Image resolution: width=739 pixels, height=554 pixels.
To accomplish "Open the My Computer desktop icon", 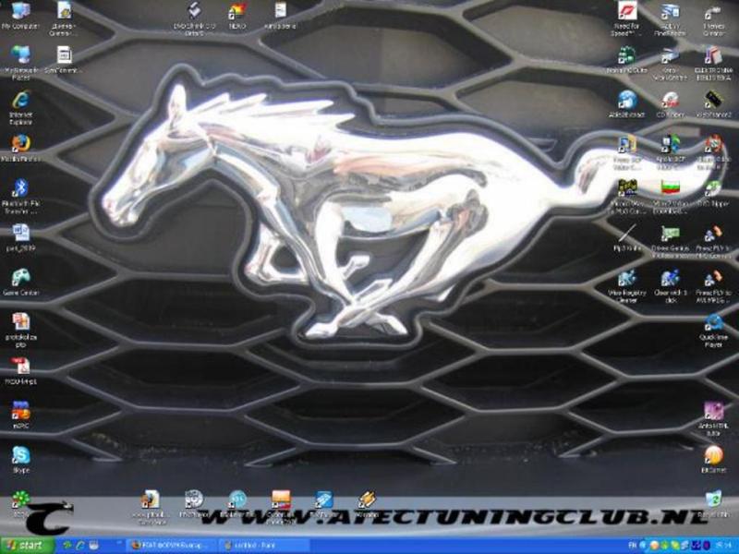I will [19, 12].
